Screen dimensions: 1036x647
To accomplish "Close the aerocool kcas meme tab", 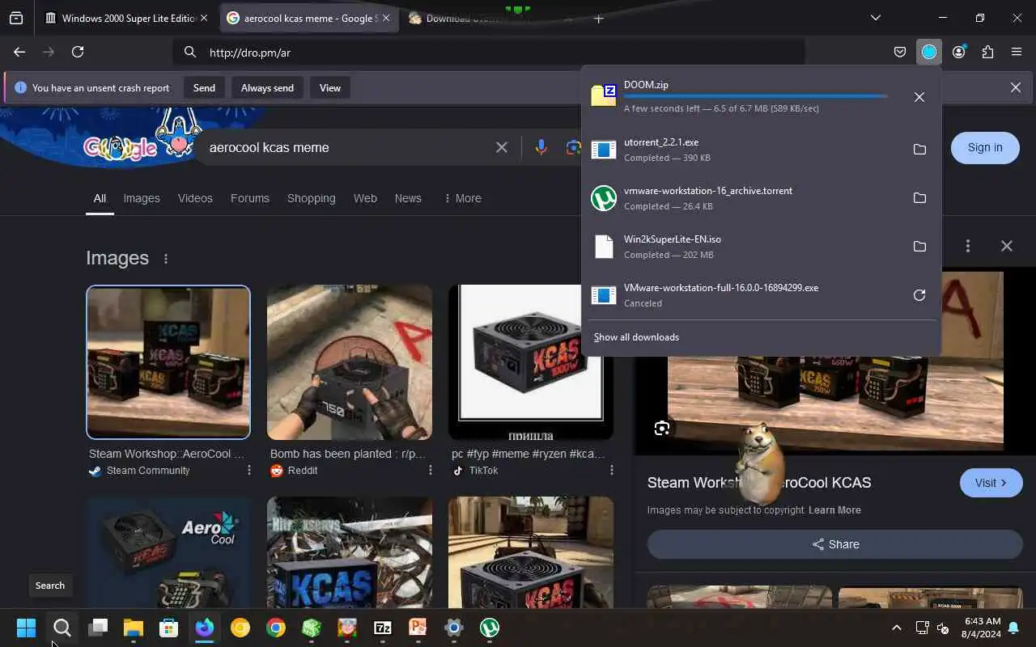I will coord(386,18).
